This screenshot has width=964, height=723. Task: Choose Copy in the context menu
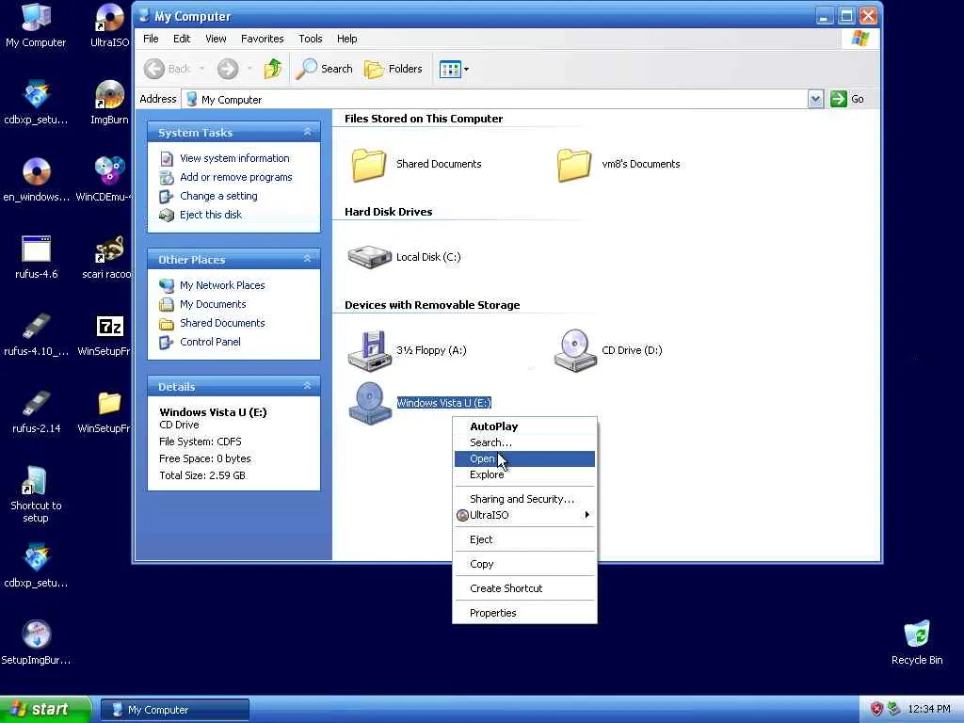pyautogui.click(x=524, y=564)
